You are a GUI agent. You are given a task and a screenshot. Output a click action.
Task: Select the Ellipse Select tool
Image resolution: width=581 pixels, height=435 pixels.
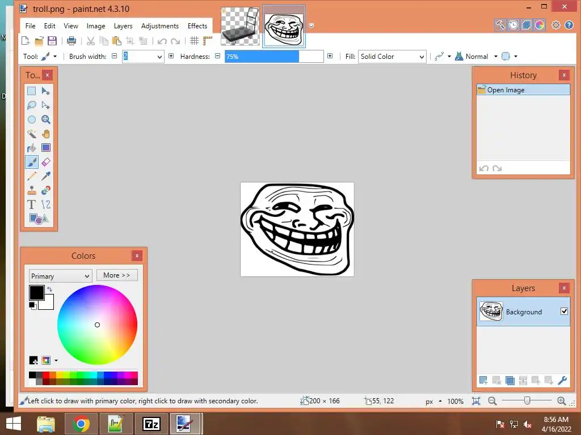[32, 120]
